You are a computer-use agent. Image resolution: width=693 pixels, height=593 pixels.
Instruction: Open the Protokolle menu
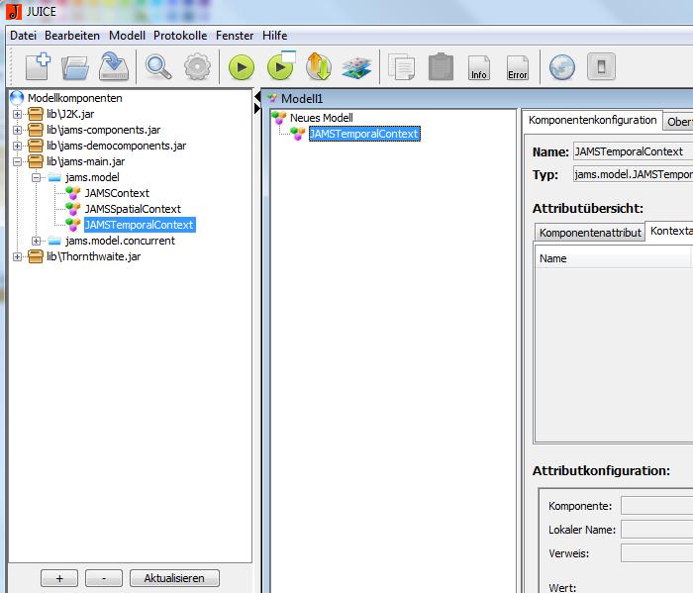tap(180, 36)
